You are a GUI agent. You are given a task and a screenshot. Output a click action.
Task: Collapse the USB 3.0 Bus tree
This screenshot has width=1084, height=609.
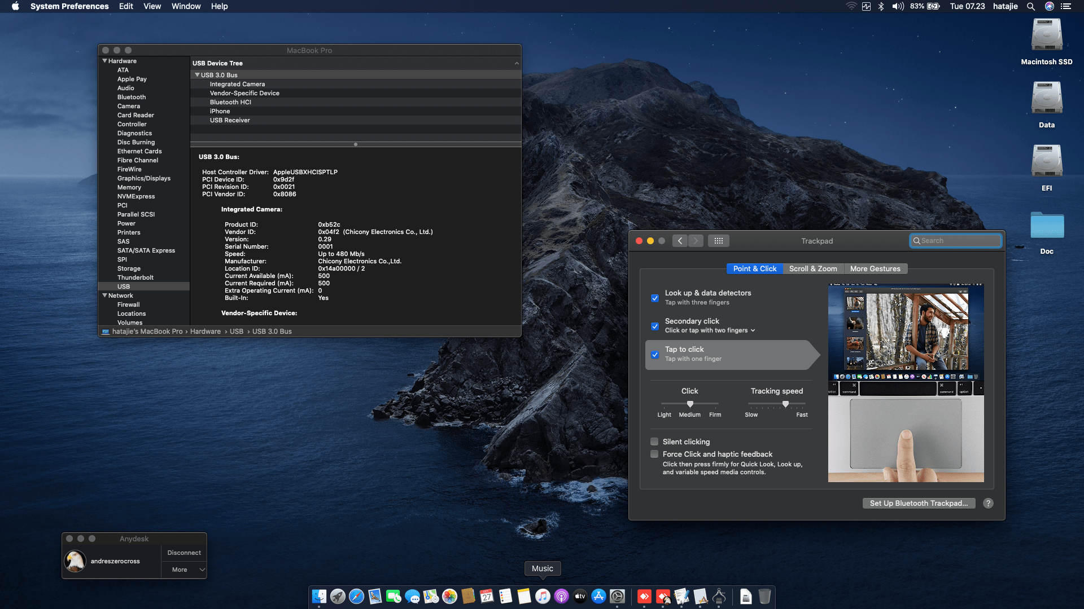point(198,74)
